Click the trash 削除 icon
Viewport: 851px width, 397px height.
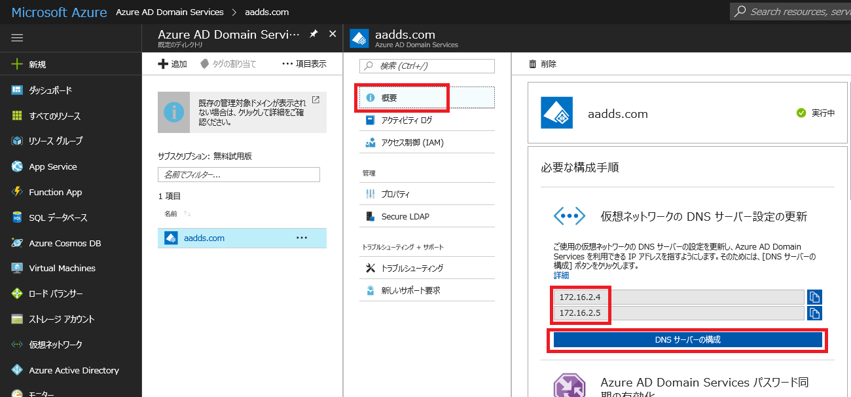[x=533, y=64]
